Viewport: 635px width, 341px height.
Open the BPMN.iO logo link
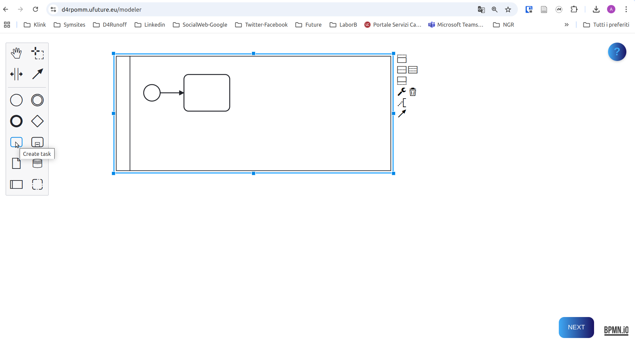coord(616,330)
